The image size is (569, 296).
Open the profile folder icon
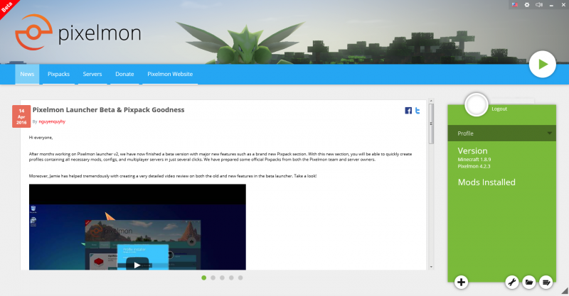(528, 282)
